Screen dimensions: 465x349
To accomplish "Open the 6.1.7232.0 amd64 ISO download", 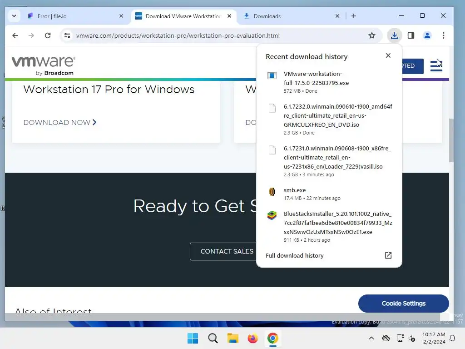I will 329,120.
